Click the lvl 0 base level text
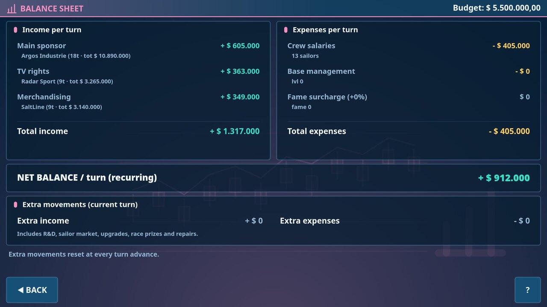The height and width of the screenshot is (307, 547). pyautogui.click(x=297, y=81)
